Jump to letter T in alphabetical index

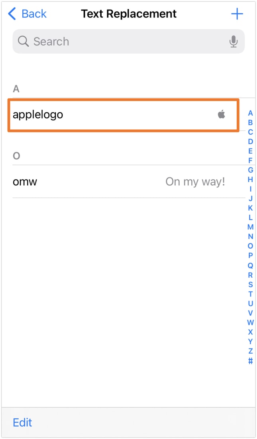pos(250,294)
